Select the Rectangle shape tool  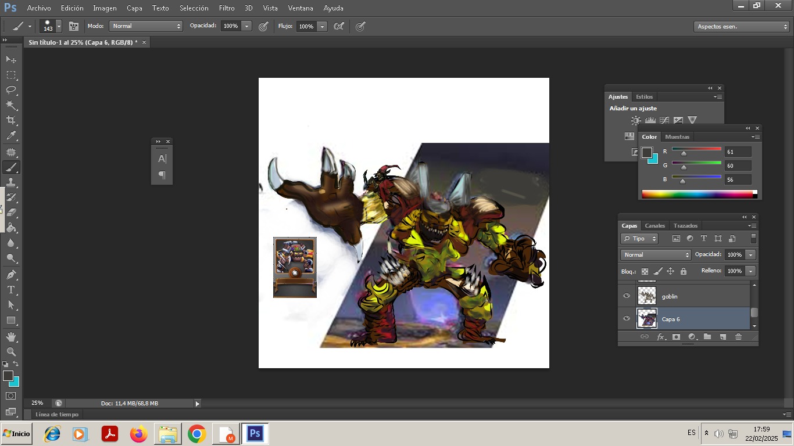coord(11,320)
